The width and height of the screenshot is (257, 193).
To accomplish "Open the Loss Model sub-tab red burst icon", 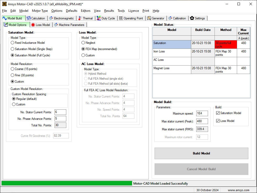I will [x=33, y=25].
